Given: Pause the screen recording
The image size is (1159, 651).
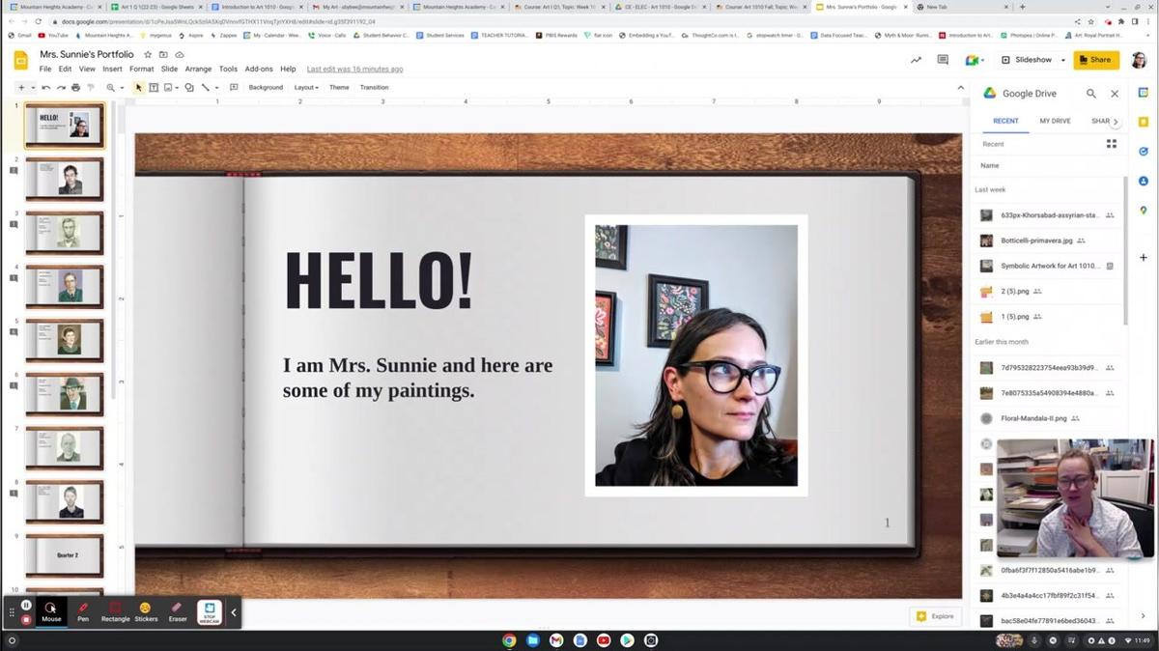Looking at the screenshot, I should click(x=27, y=606).
